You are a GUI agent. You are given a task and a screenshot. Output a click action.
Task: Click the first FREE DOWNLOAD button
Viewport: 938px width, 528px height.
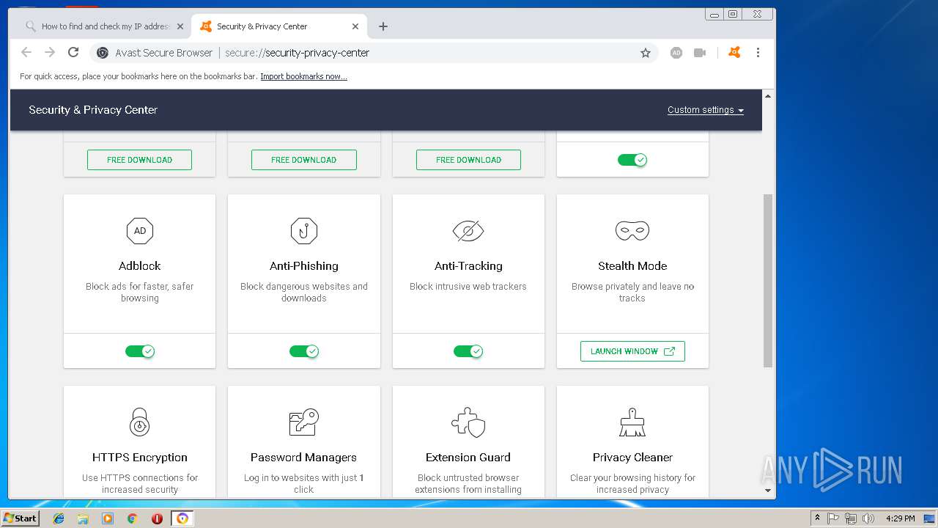[x=139, y=160]
